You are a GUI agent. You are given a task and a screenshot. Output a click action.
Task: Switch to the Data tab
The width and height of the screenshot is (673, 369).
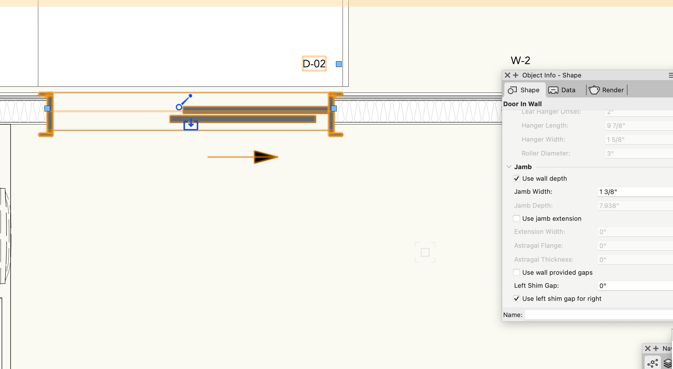[562, 90]
